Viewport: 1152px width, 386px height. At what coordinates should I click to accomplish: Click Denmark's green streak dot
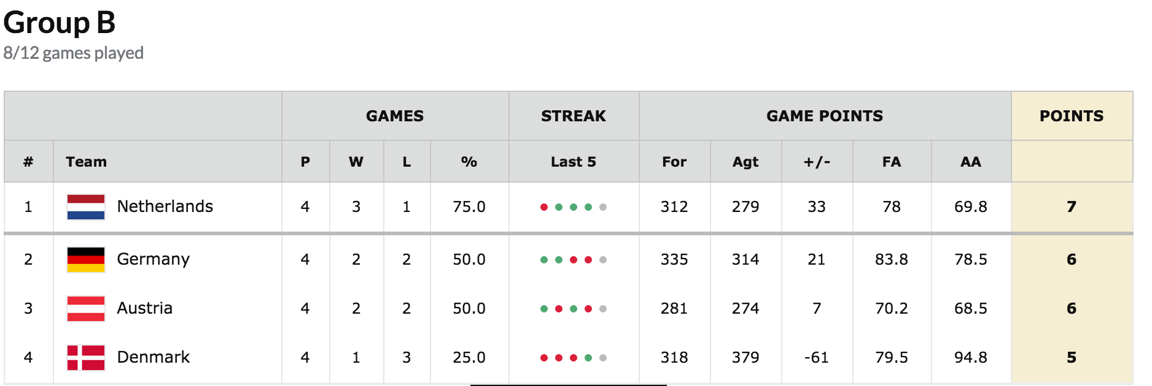pos(588,358)
